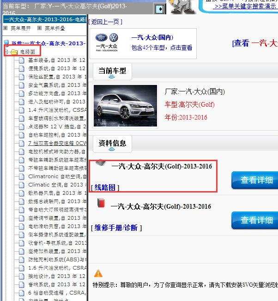The image size is (278, 301).
Task: Open 安全气囊系统 tree item
Action: (x=57, y=85)
